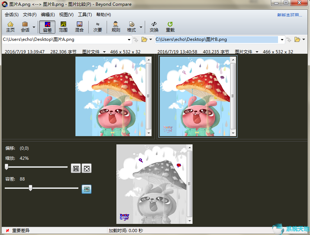
Task: Set zoom to actual size 1:1
Action: point(76,168)
